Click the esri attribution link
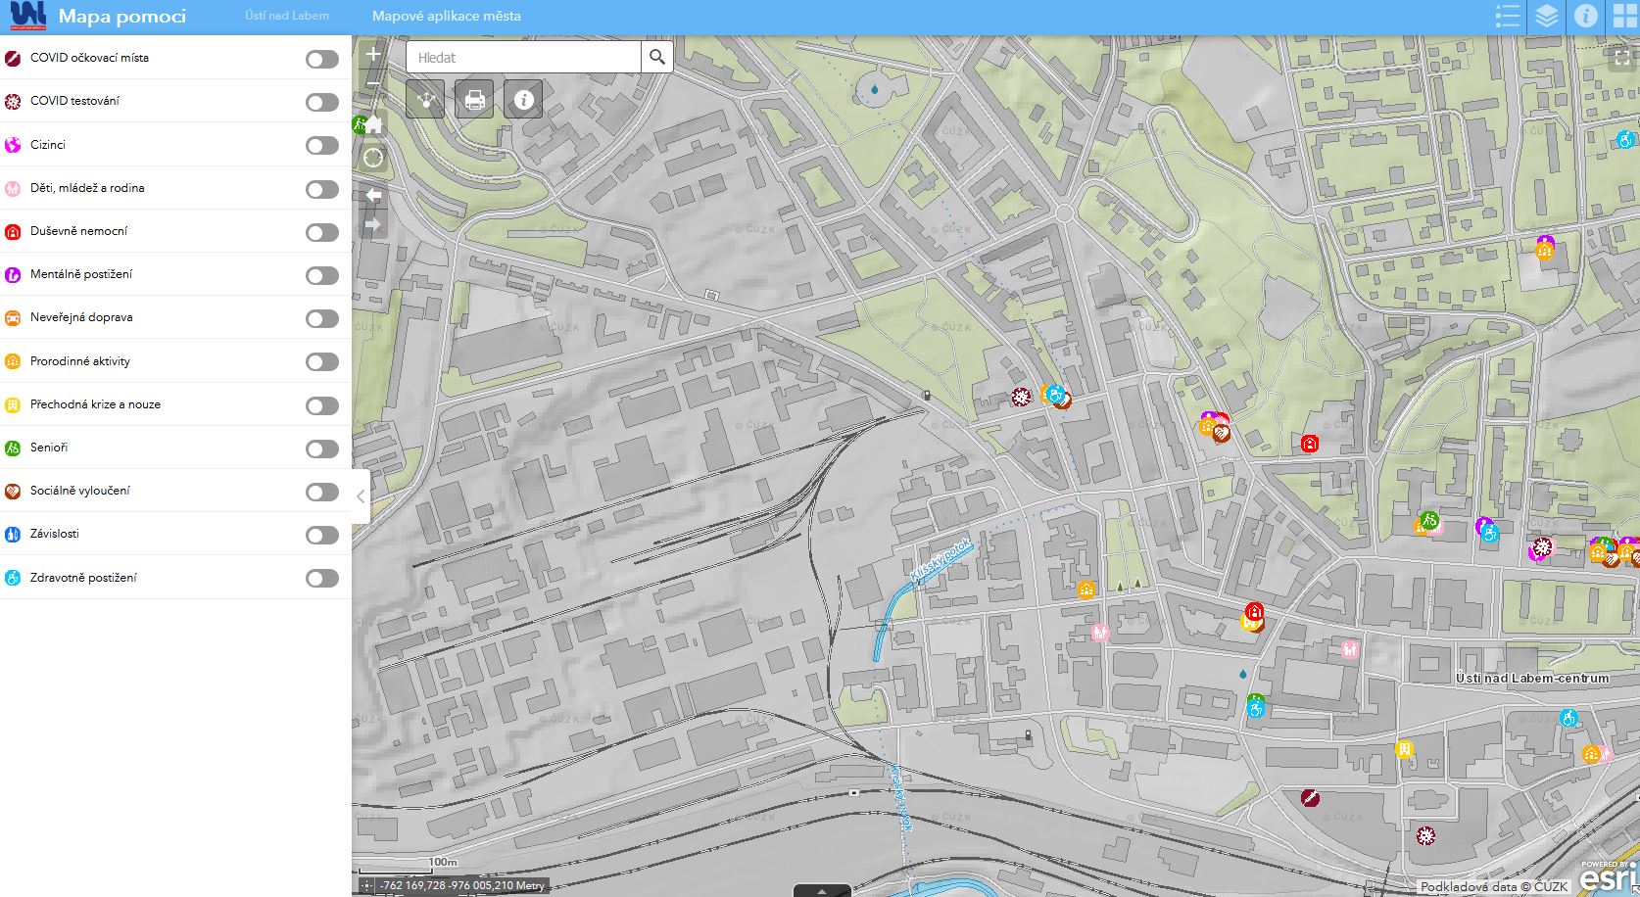This screenshot has width=1640, height=897. [1611, 877]
